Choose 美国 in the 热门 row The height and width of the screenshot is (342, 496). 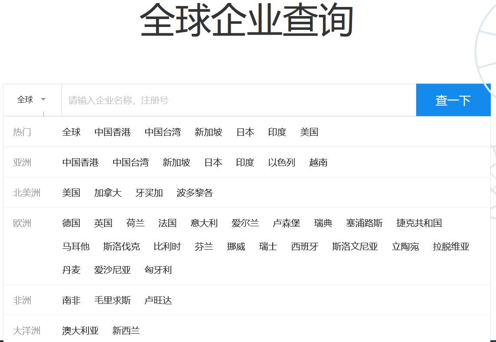[x=309, y=132]
